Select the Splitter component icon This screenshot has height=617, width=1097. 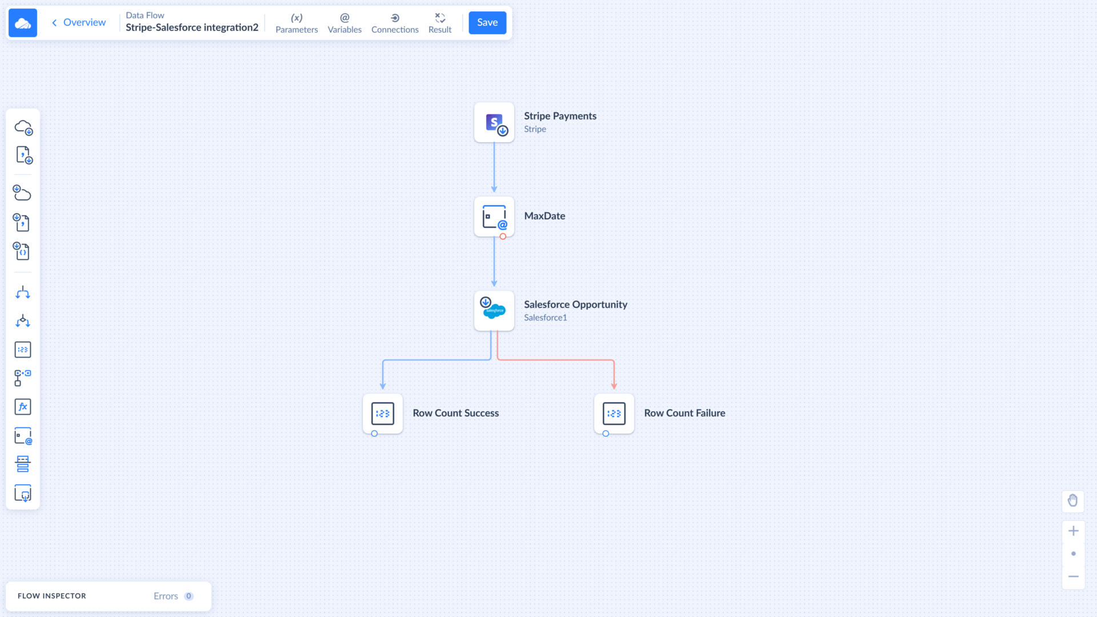pyautogui.click(x=23, y=293)
